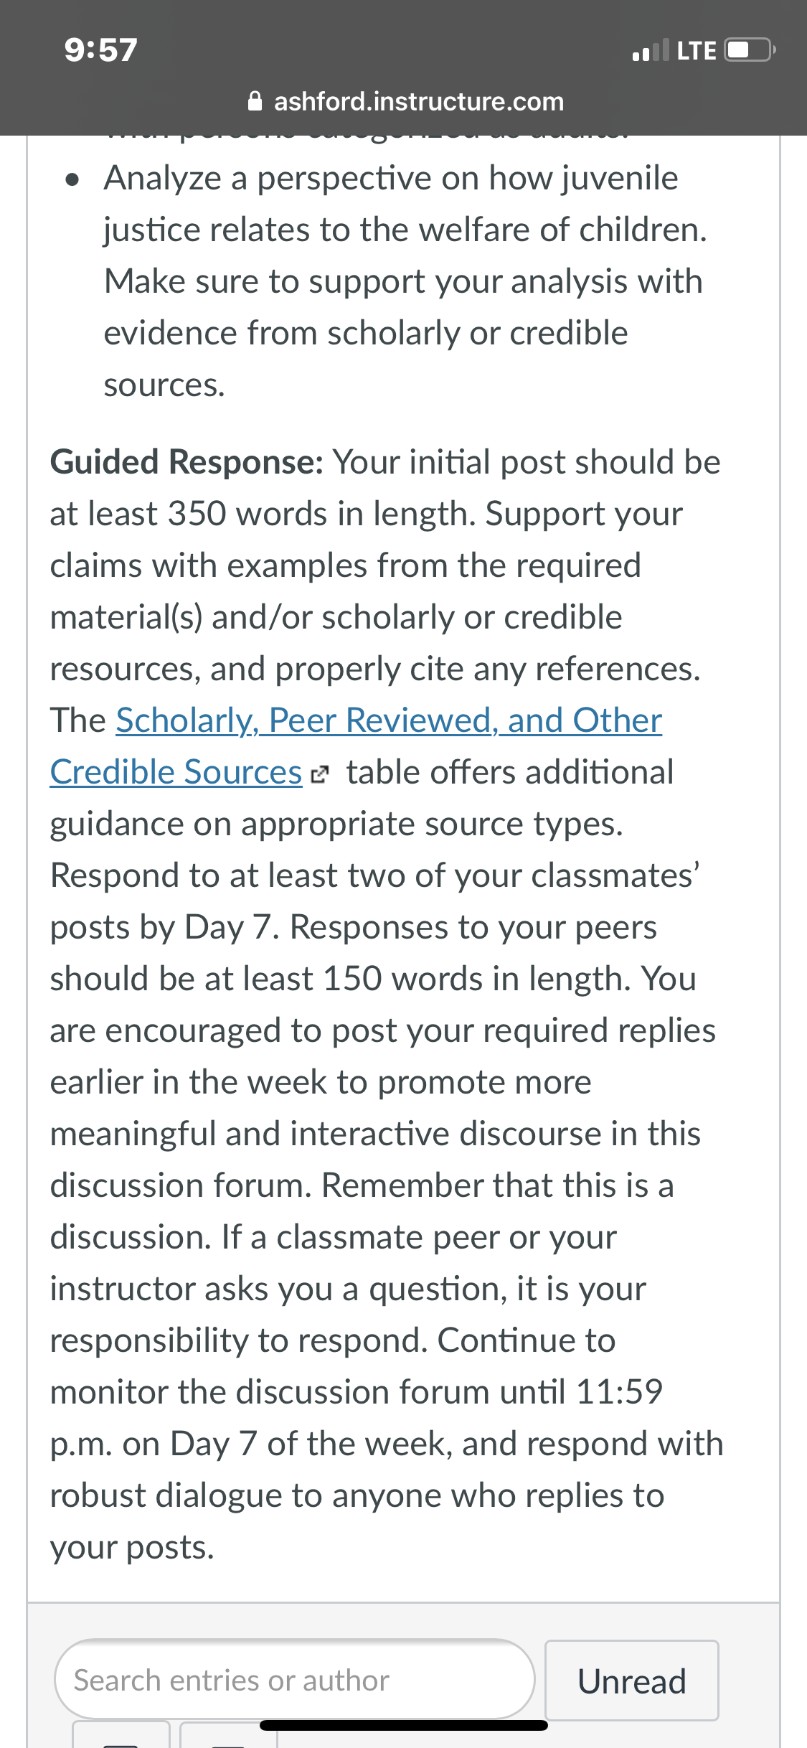
Task: Tap the ashford.instructure.com address bar
Action: tap(405, 101)
